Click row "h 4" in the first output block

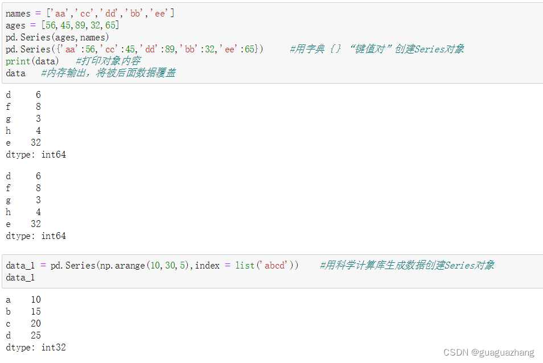click(x=23, y=130)
